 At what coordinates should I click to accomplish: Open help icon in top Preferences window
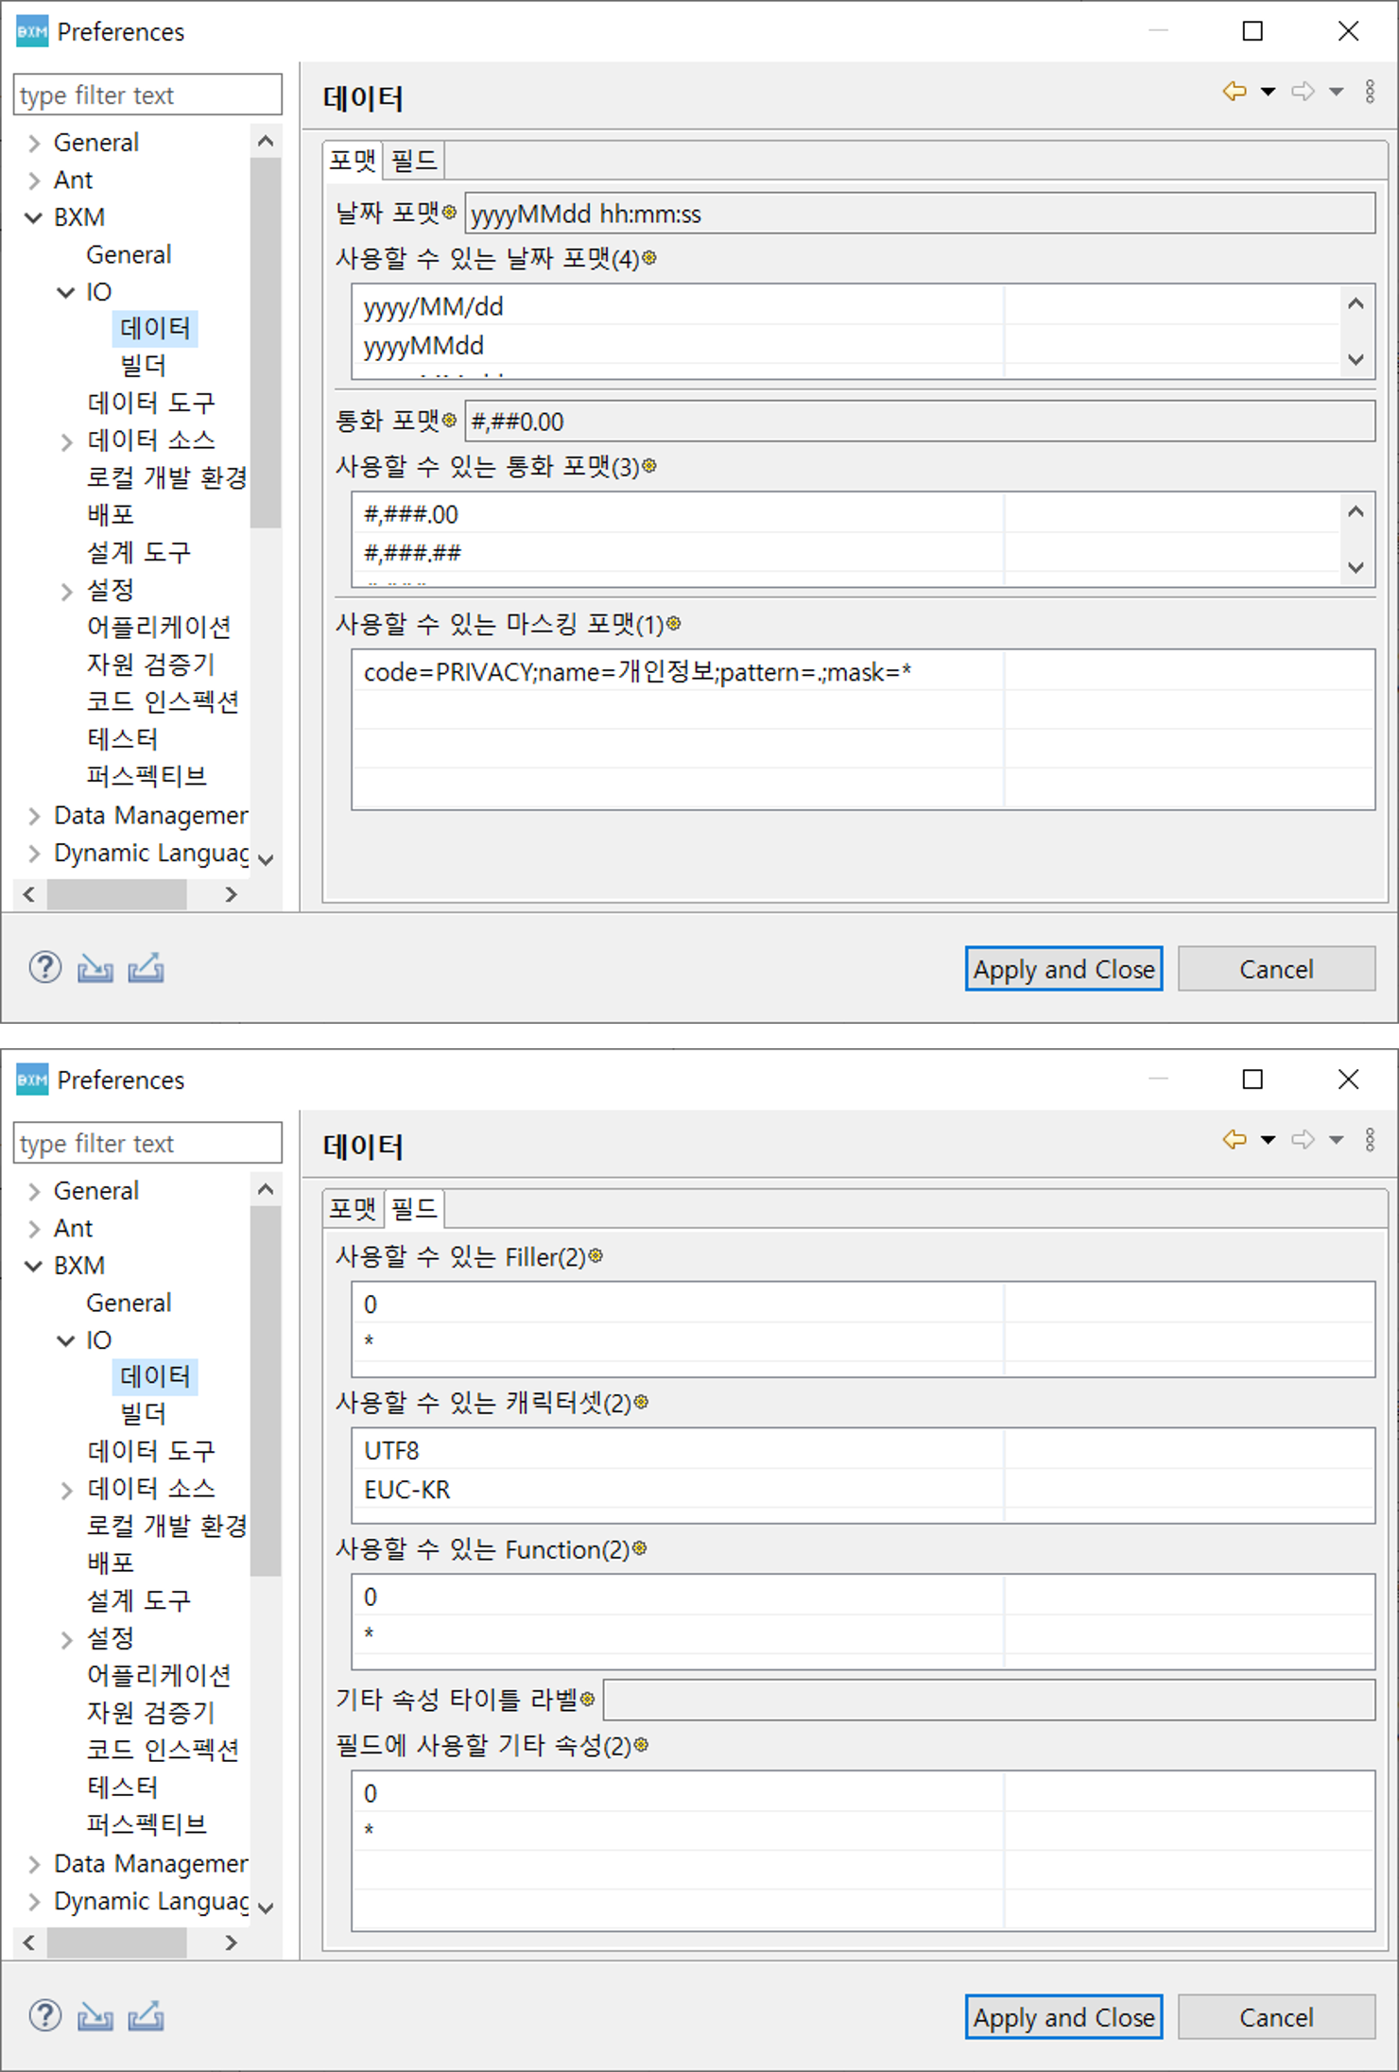point(44,967)
